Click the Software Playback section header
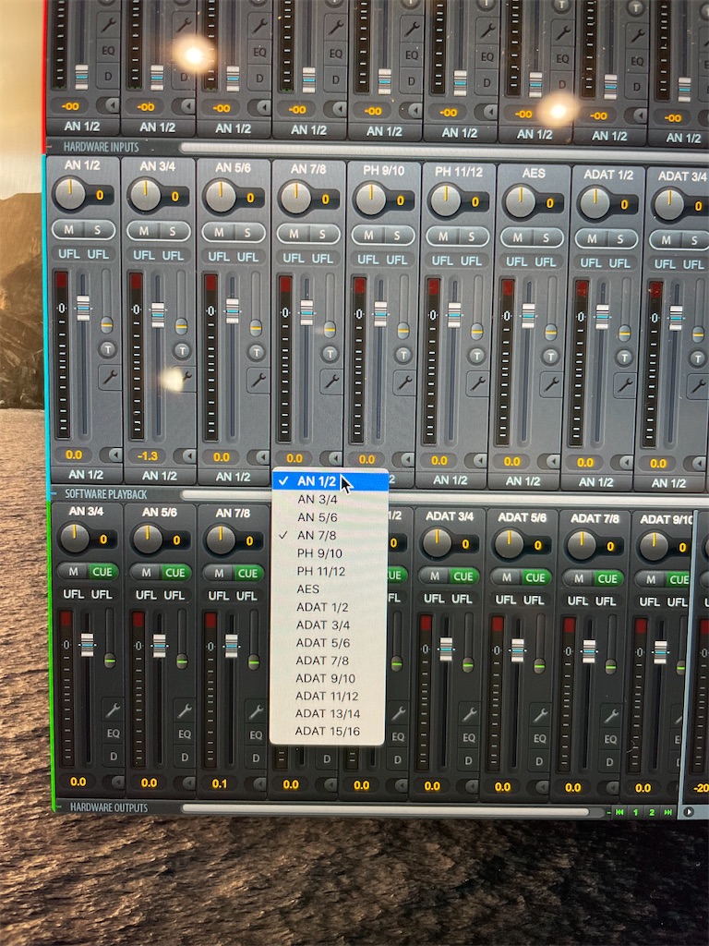The width and height of the screenshot is (709, 946). coord(105,494)
